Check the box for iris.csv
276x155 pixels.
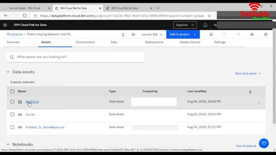click(x=13, y=115)
